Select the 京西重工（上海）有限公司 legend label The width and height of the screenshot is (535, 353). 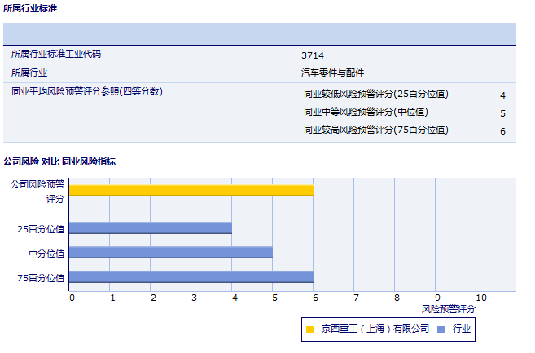point(374,329)
